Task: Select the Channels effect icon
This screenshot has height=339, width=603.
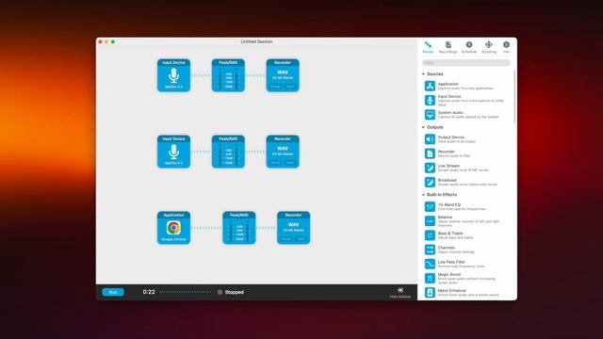Action: 430,250
